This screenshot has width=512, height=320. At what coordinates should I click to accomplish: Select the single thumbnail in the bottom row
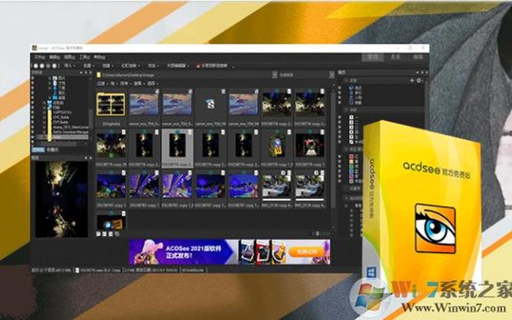[111, 221]
